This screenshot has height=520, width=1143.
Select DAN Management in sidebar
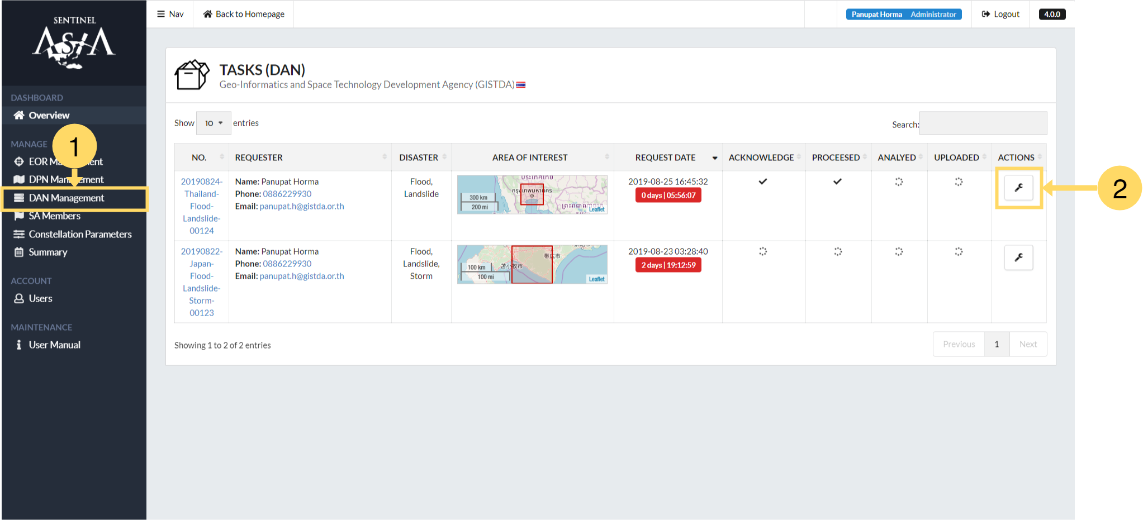click(66, 198)
